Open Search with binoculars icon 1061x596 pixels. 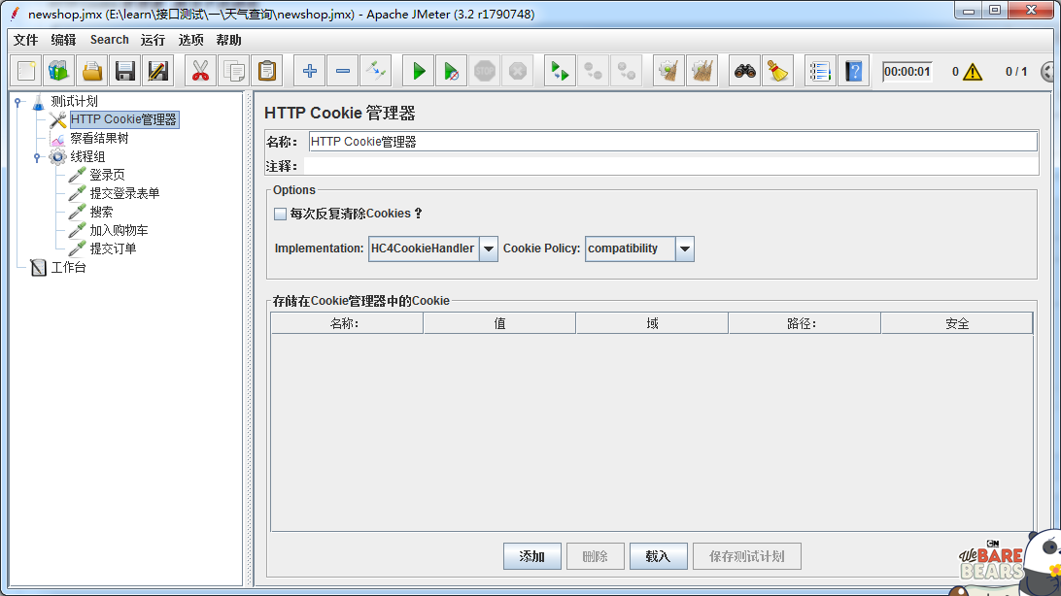tap(745, 71)
